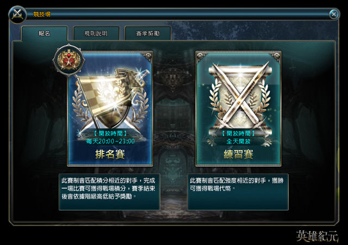Switch to the 報名 tab
Image resolution: width=348 pixels, height=245 pixels.
(x=45, y=33)
